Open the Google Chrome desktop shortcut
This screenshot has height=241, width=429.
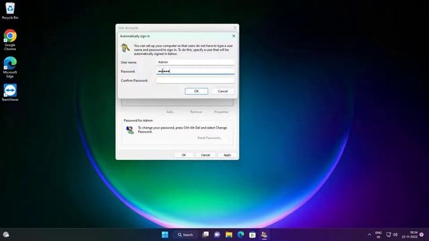pos(10,40)
